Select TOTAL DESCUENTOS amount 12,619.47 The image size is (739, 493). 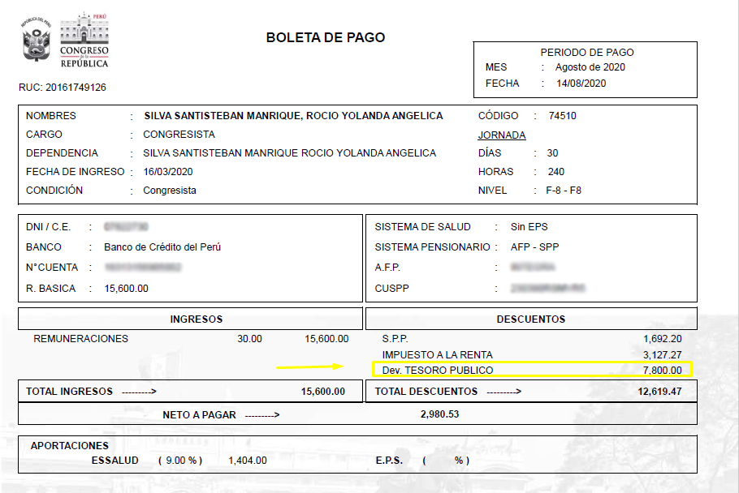(x=659, y=392)
